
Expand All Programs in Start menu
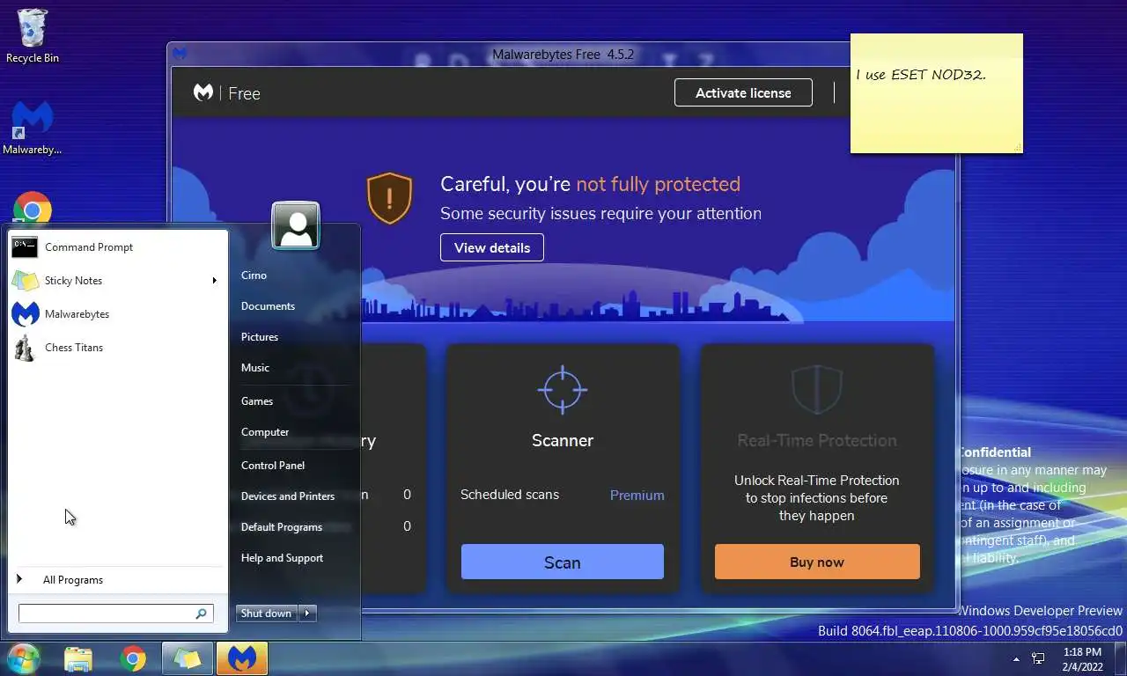coord(117,580)
